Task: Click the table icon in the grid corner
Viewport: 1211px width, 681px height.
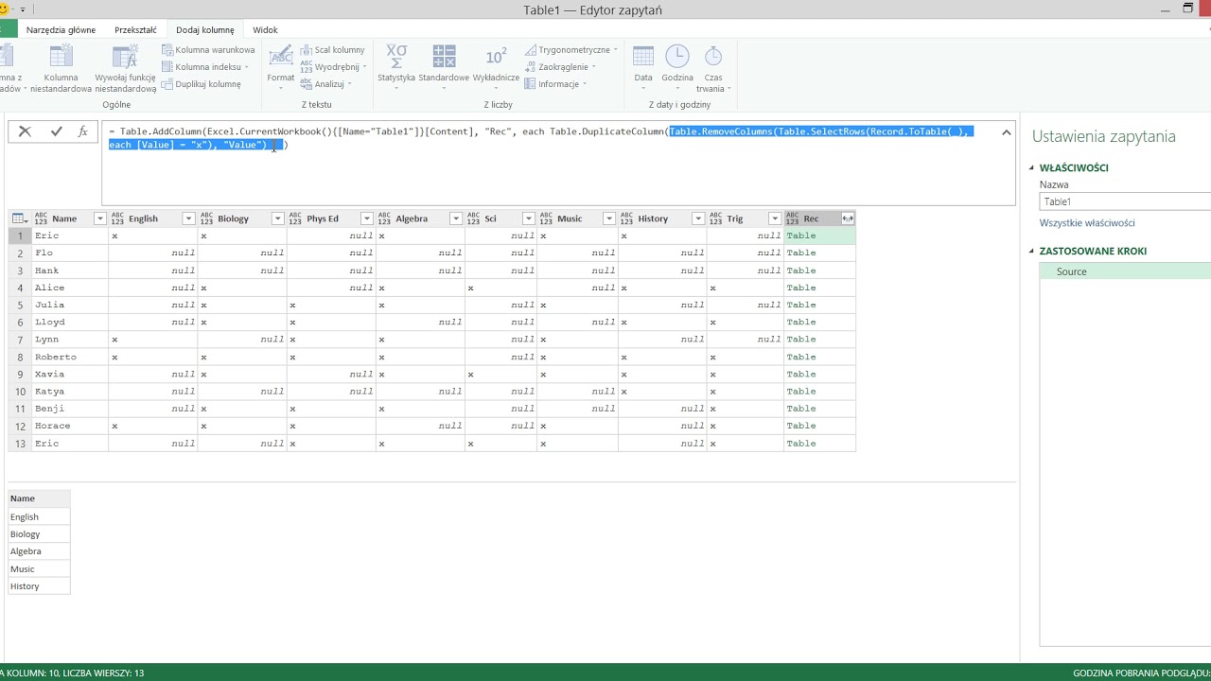Action: pyautogui.click(x=19, y=218)
